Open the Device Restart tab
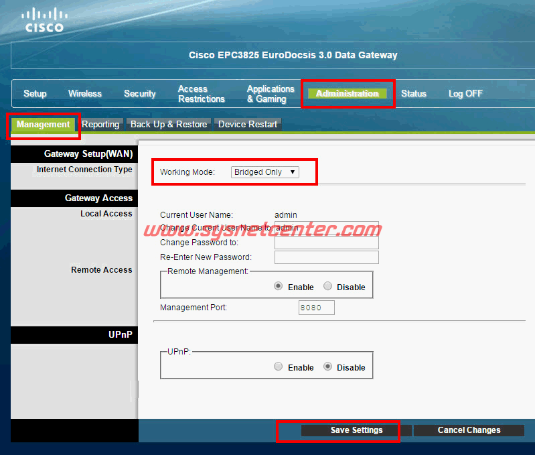Viewport: 535px width, 455px height. pos(247,125)
